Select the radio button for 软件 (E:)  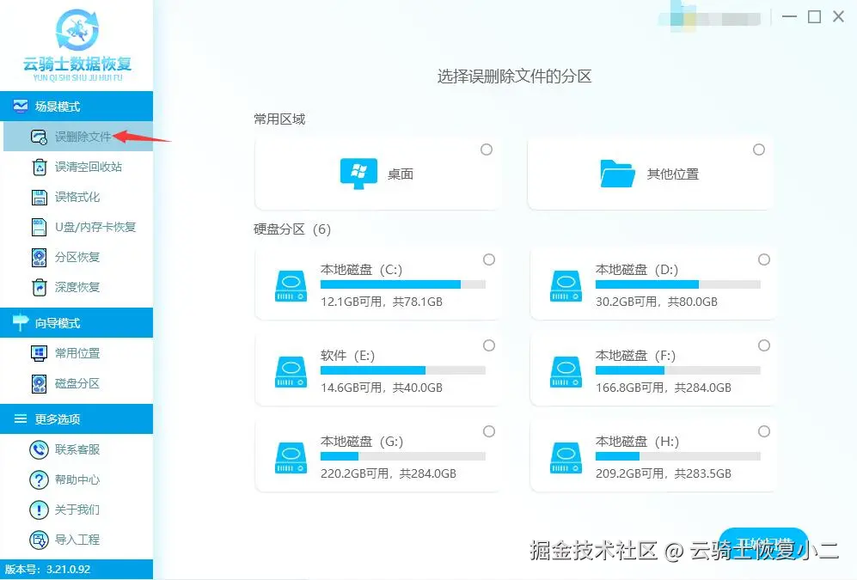coord(489,345)
